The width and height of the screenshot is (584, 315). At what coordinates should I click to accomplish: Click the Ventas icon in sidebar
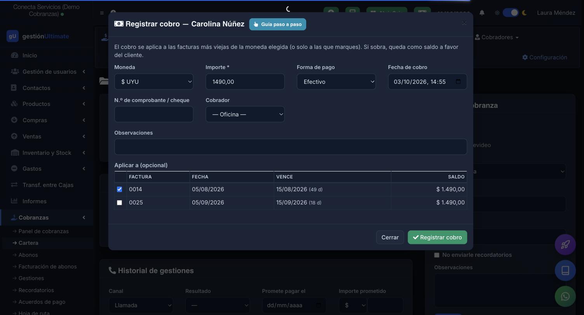14,137
